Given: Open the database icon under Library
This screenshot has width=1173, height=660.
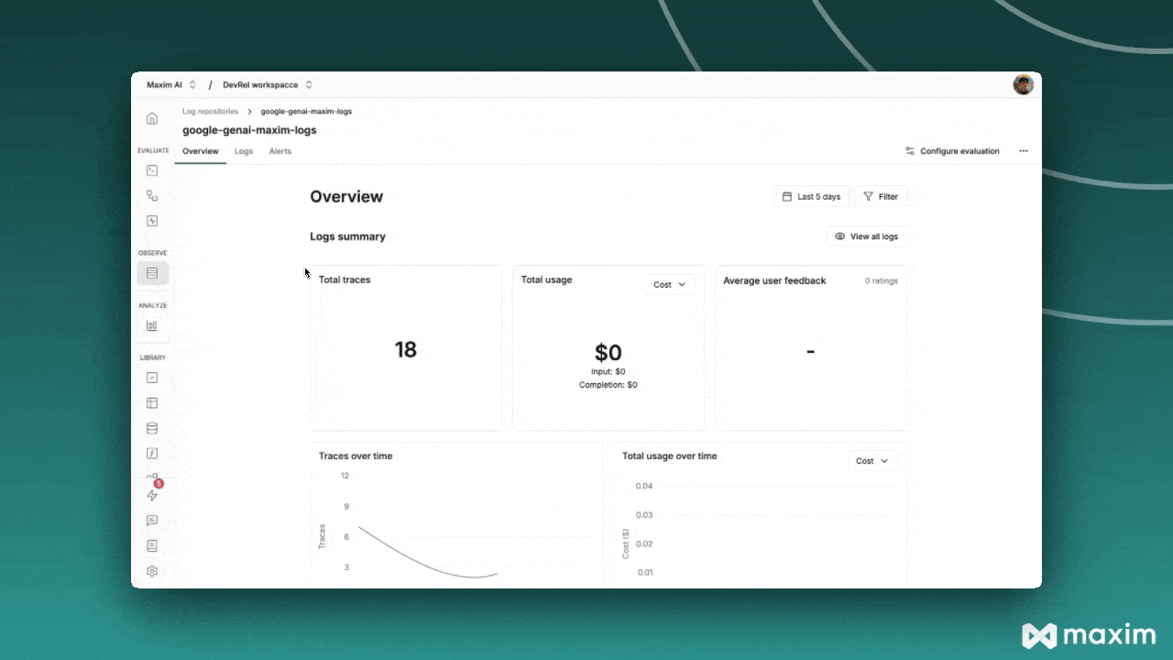Looking at the screenshot, I should tap(152, 428).
